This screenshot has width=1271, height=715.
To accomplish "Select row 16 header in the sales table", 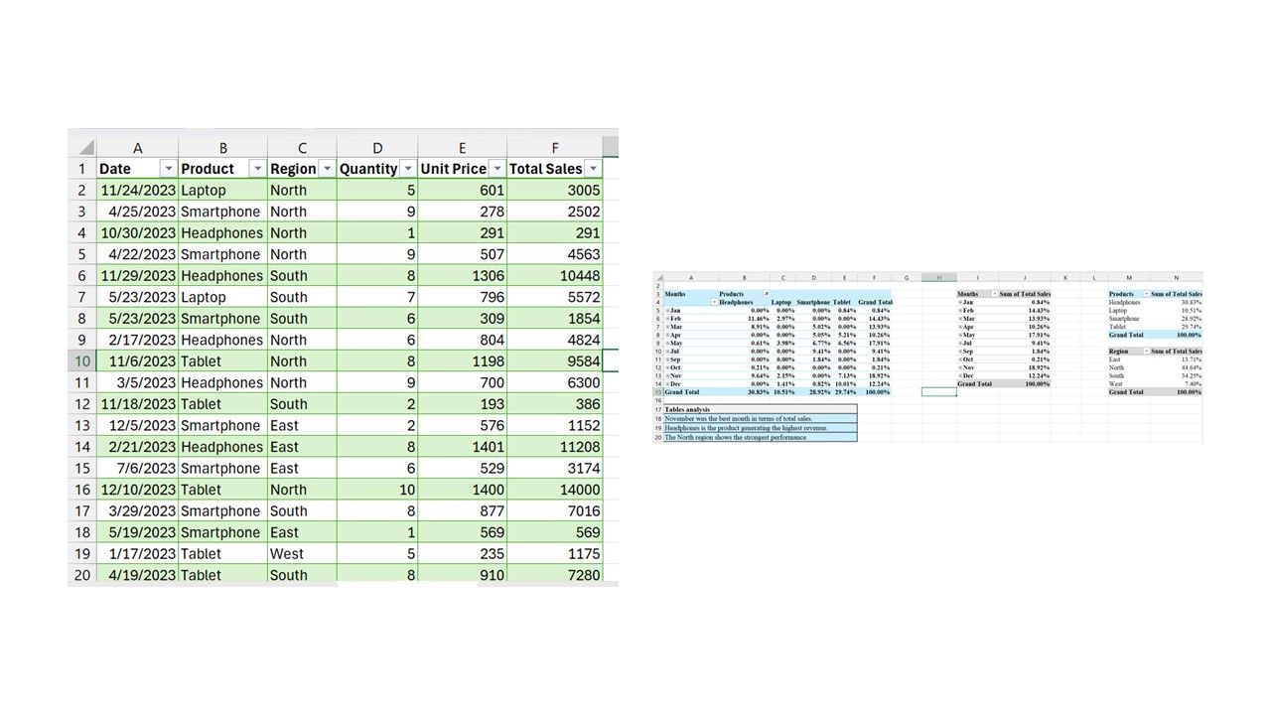I will point(82,490).
